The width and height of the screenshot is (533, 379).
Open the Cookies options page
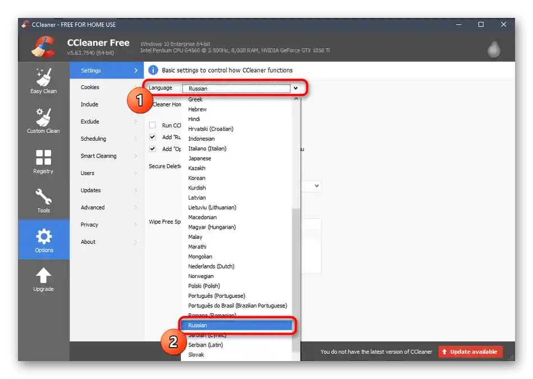[x=107, y=87]
